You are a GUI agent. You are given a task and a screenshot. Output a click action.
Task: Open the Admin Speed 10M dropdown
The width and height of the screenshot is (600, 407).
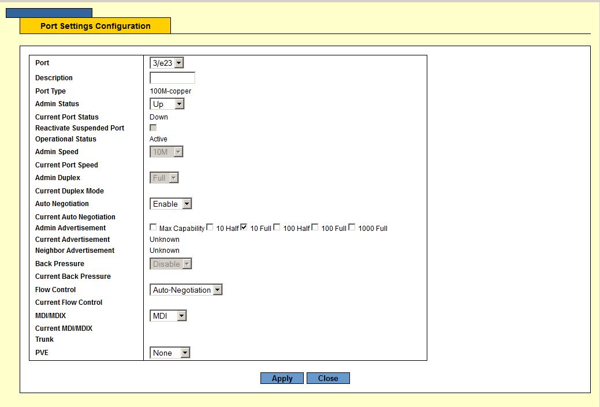(x=166, y=152)
